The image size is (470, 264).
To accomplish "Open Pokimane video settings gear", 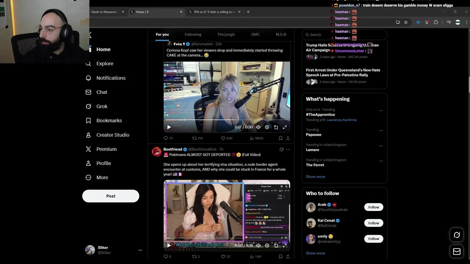I will pyautogui.click(x=267, y=245).
